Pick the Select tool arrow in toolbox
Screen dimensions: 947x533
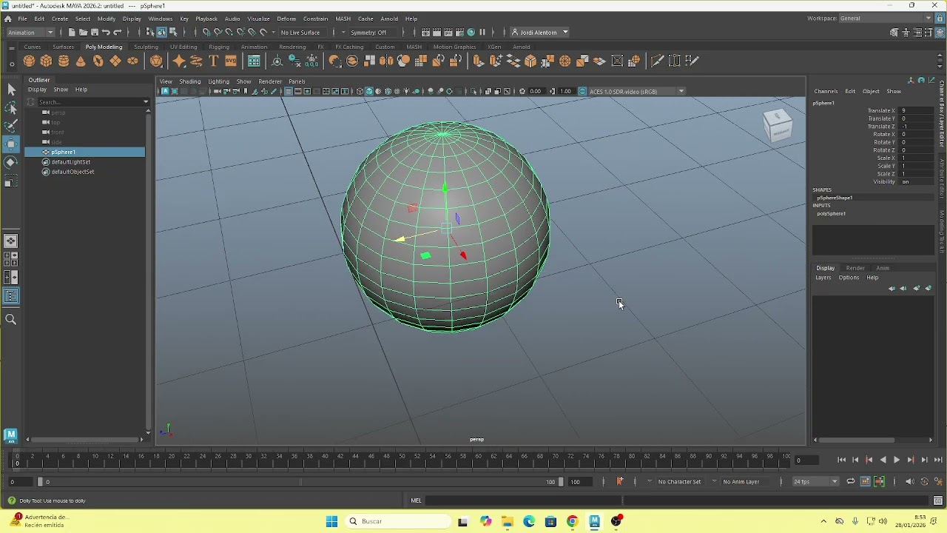11,90
